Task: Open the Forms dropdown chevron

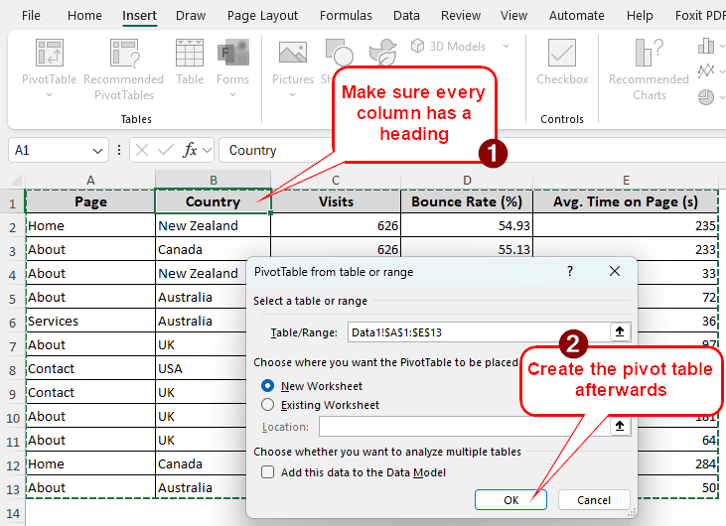Action: point(232,95)
